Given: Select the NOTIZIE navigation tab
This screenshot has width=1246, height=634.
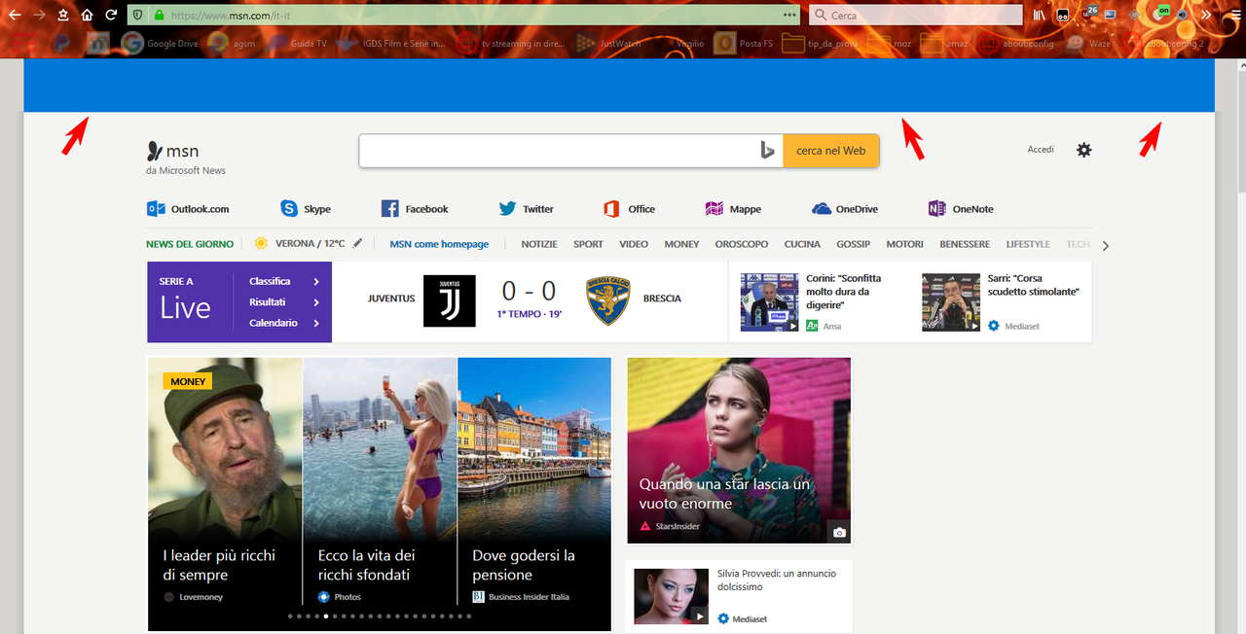Looking at the screenshot, I should tap(538, 244).
